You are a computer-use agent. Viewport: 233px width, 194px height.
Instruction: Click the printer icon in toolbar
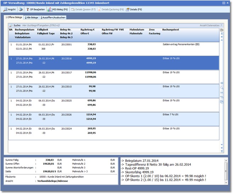(x=21, y=9)
